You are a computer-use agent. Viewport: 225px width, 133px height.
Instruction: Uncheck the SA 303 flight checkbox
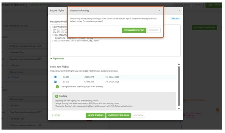tap(55, 77)
